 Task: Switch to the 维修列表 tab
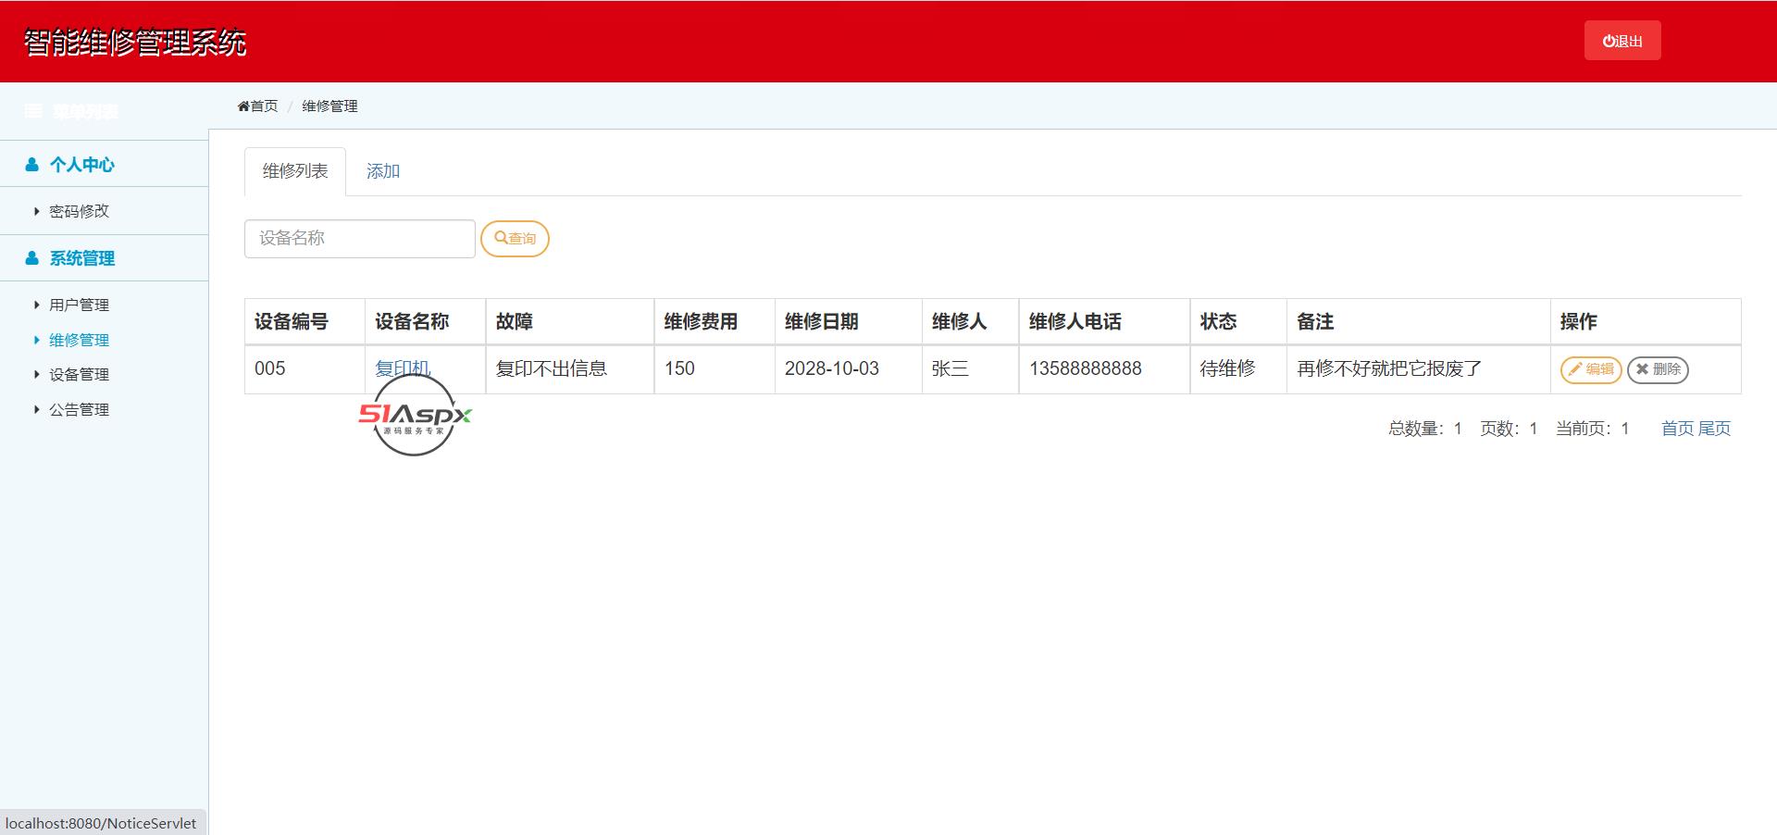coord(295,171)
